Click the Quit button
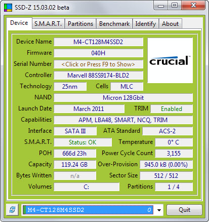This screenshot has height=222, width=209. pos(184,210)
